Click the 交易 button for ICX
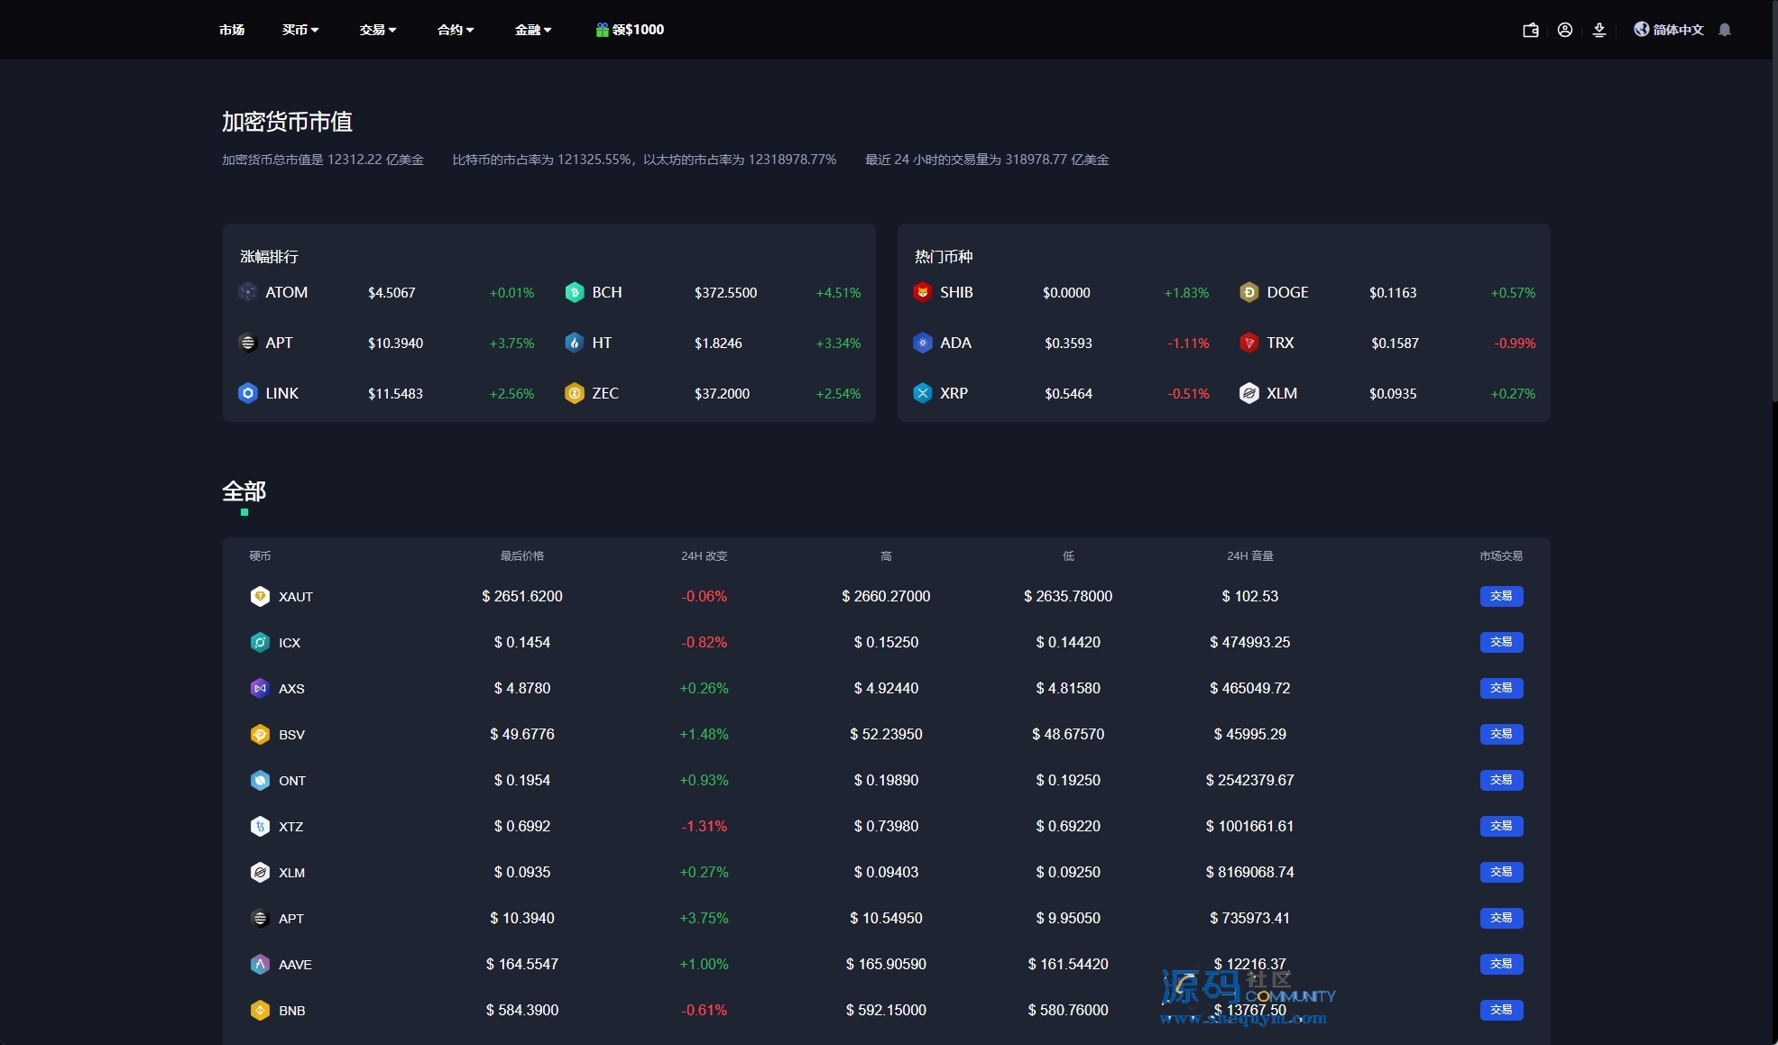The height and width of the screenshot is (1045, 1778). coord(1501,642)
